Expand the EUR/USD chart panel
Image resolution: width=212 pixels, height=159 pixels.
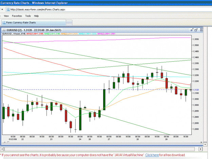[x=196, y=30]
